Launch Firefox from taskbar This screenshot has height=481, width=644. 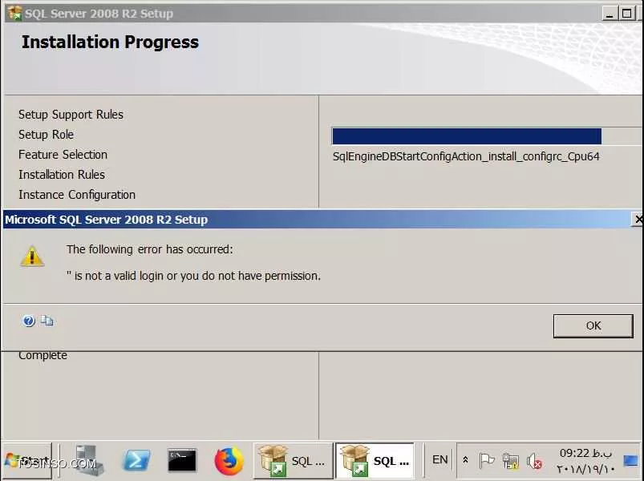pos(229,460)
